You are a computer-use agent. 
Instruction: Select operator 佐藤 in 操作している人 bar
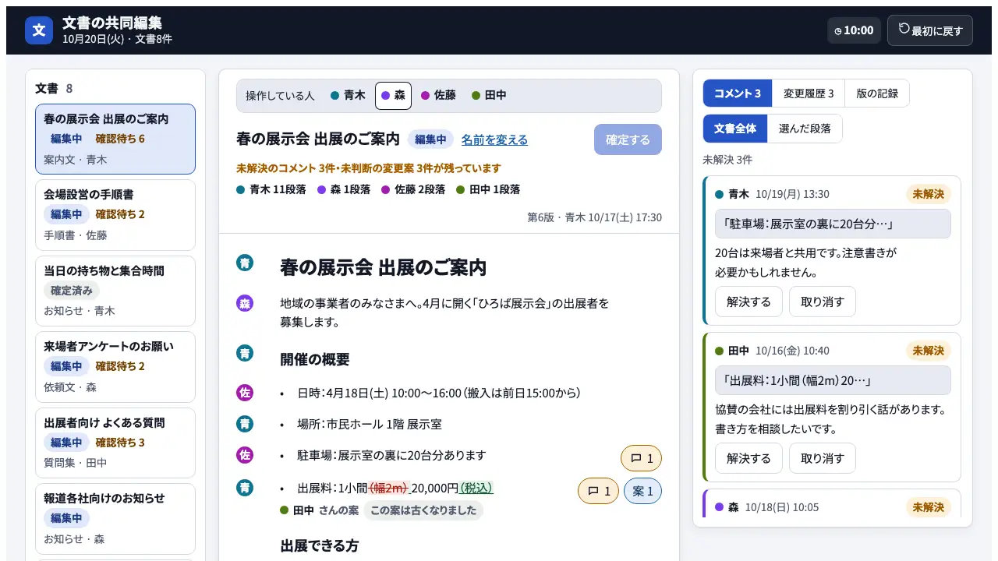tap(438, 95)
